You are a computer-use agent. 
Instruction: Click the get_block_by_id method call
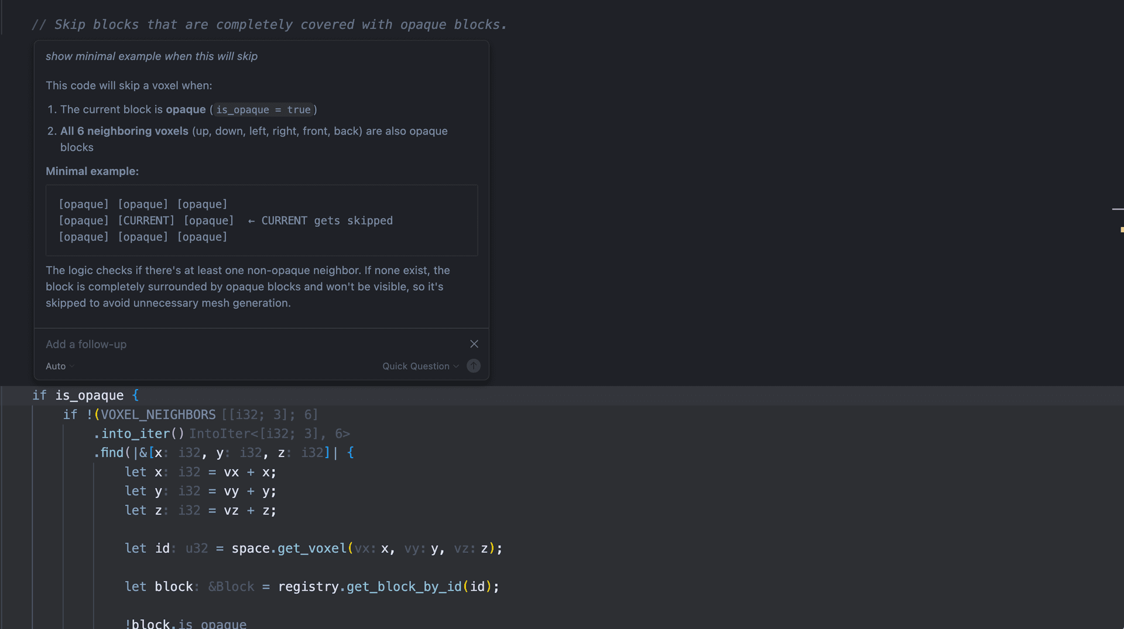(x=404, y=587)
